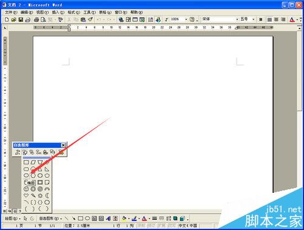Select the Format Painter brush
This screenshot has width=304, height=230.
tap(91, 19)
